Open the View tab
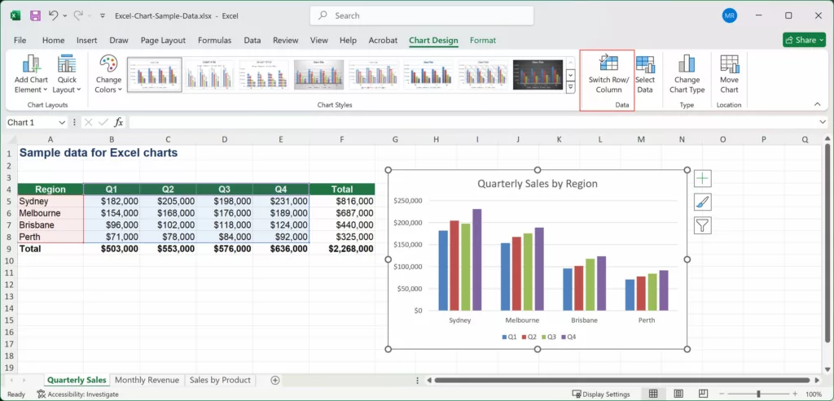Screen dimensions: 834x401 (x=319, y=41)
